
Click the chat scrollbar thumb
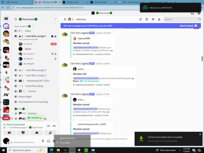point(202,59)
